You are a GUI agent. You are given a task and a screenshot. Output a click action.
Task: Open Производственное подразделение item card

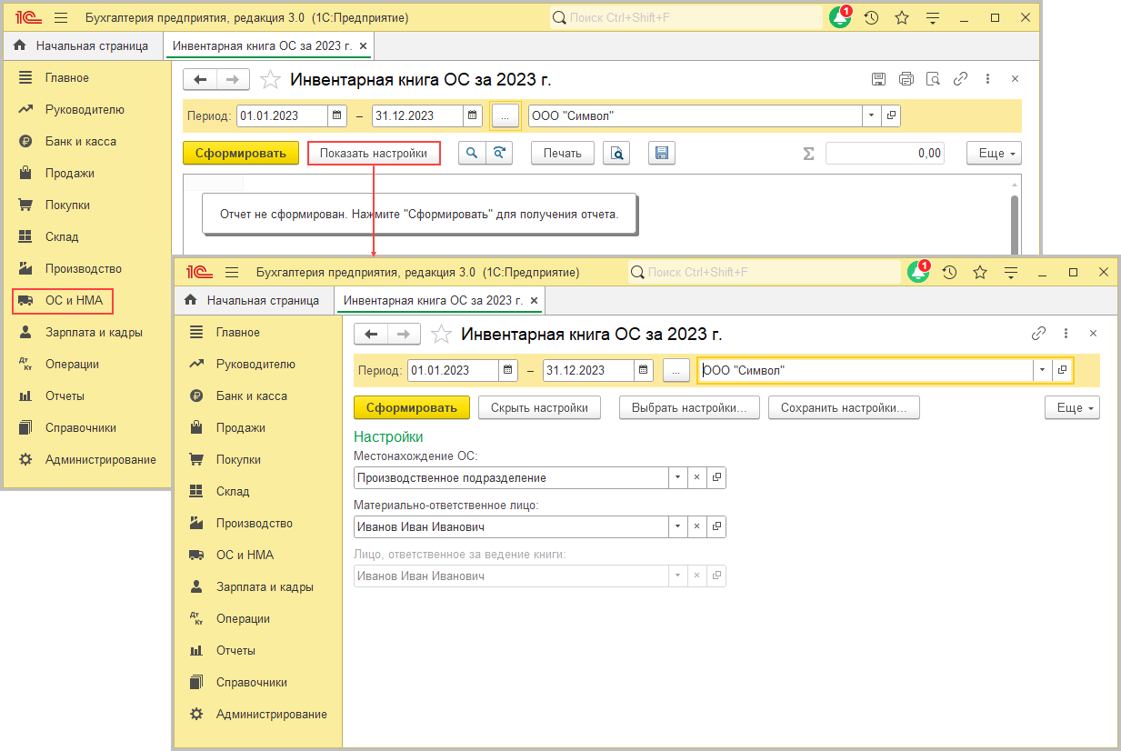716,477
